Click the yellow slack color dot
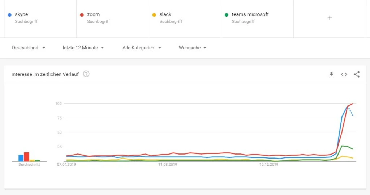Screen dimensions: 370x195 coord(154,15)
